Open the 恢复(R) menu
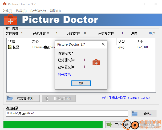The height and width of the screenshot is (130, 162). coord(21,11)
